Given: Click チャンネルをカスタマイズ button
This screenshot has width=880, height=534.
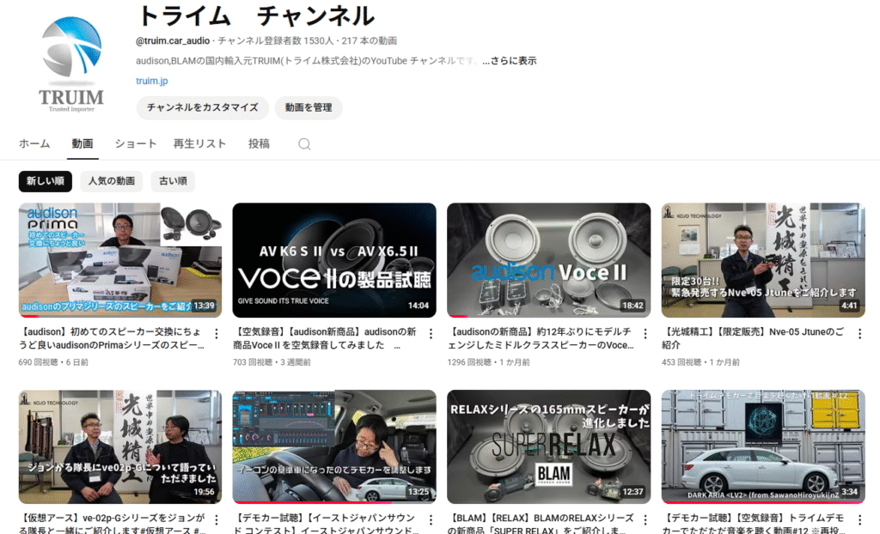Looking at the screenshot, I should tap(203, 107).
